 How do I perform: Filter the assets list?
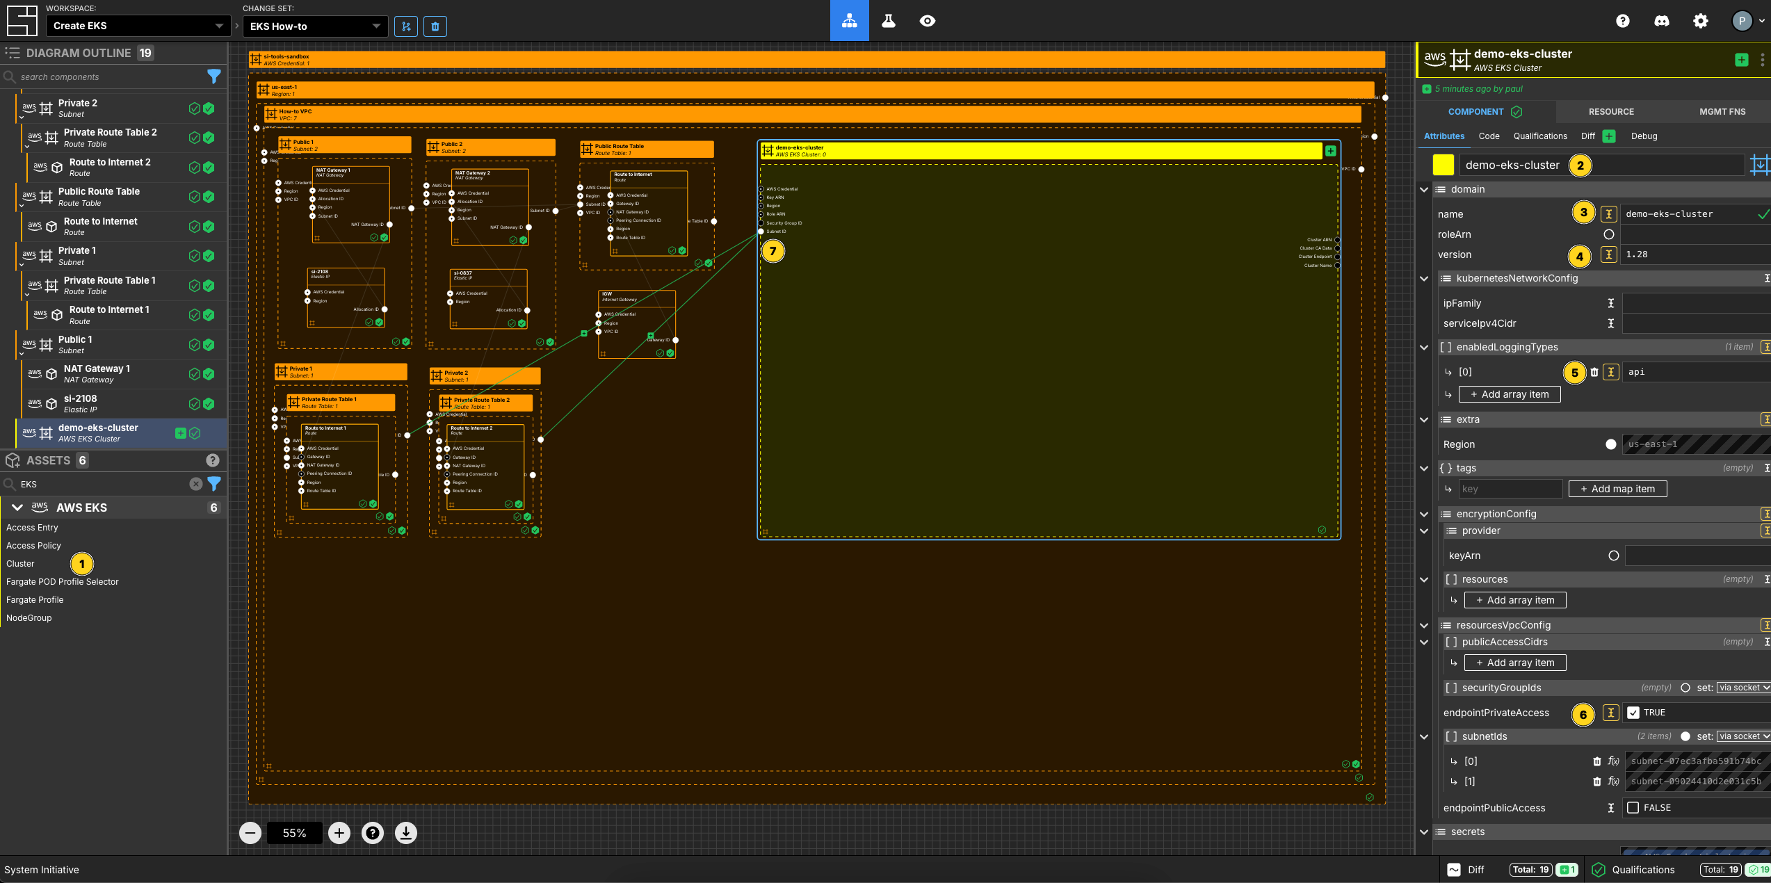[x=214, y=484]
